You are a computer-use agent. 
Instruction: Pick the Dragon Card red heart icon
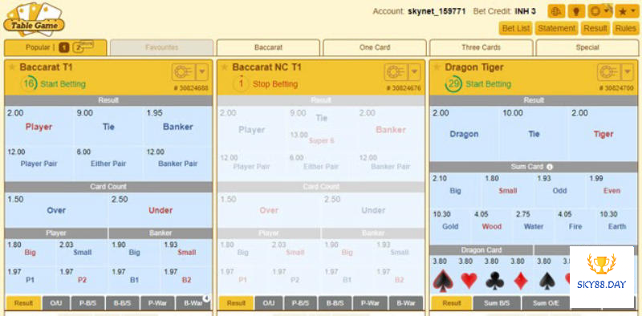coord(469,281)
